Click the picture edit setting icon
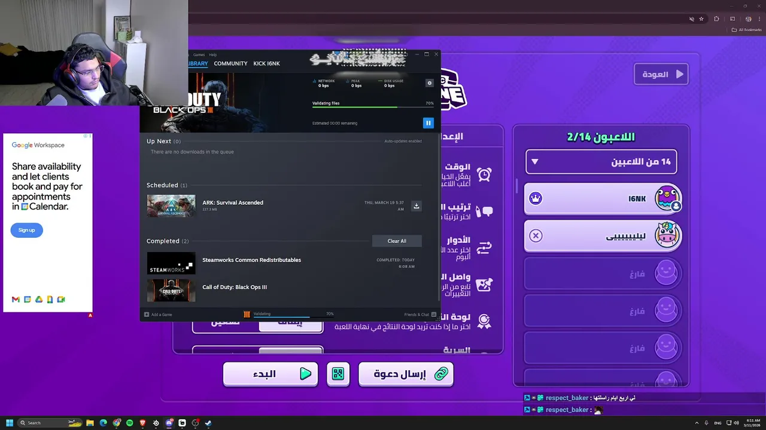The width and height of the screenshot is (766, 430). pos(484,285)
